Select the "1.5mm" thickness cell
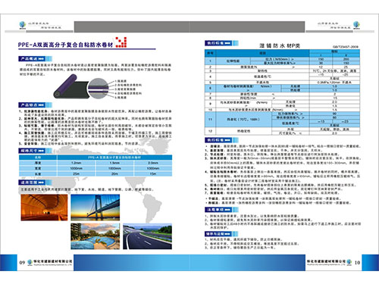This screenshot has width=379, height=284. click(x=114, y=163)
